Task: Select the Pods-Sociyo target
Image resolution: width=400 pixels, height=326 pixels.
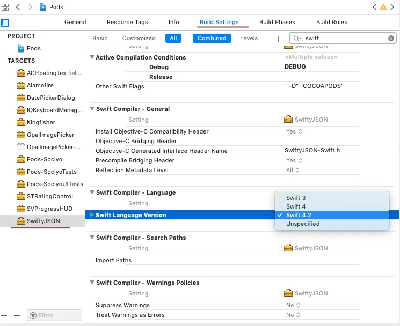Action: tap(39, 159)
